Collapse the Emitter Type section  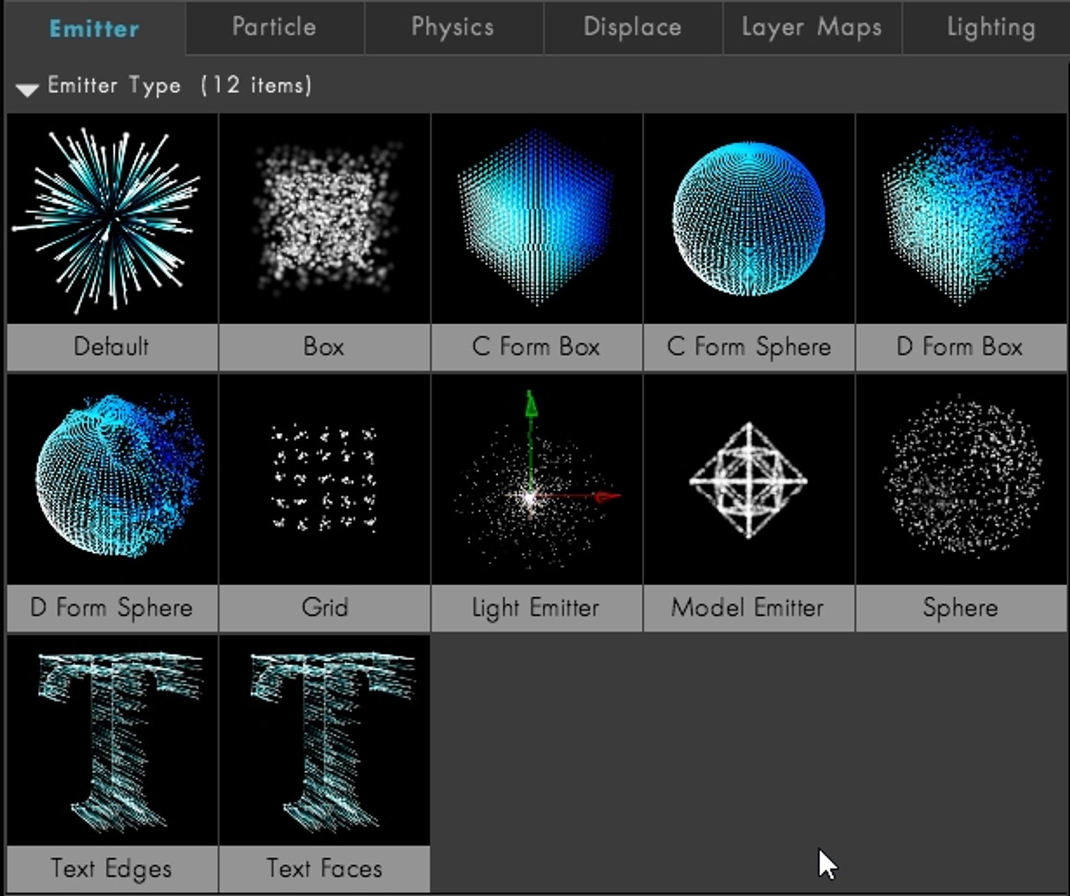(x=27, y=86)
